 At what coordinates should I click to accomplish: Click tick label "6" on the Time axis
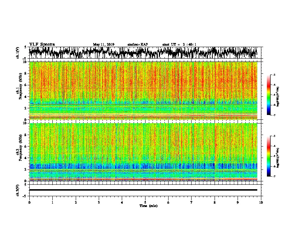pos(169,203)
